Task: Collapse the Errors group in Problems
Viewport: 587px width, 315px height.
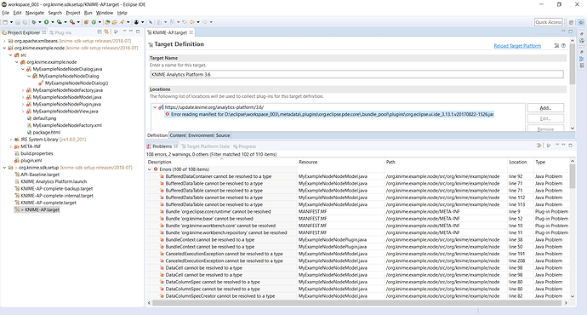Action: (x=150, y=169)
